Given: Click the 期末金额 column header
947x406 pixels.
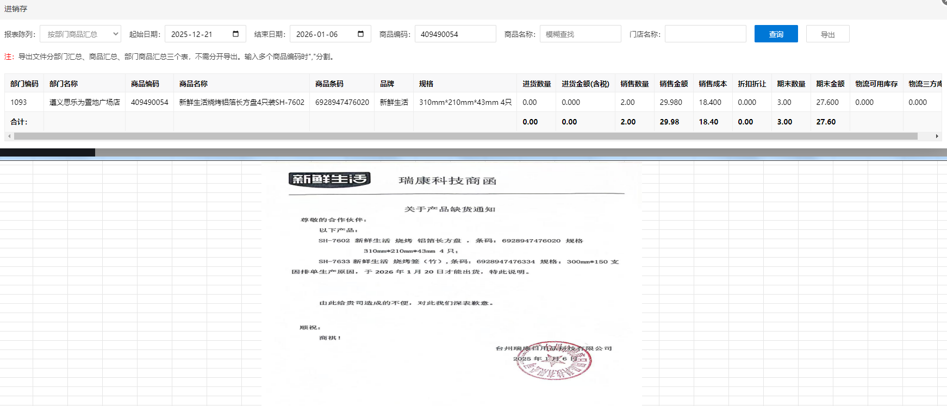Looking at the screenshot, I should pyautogui.click(x=830, y=84).
